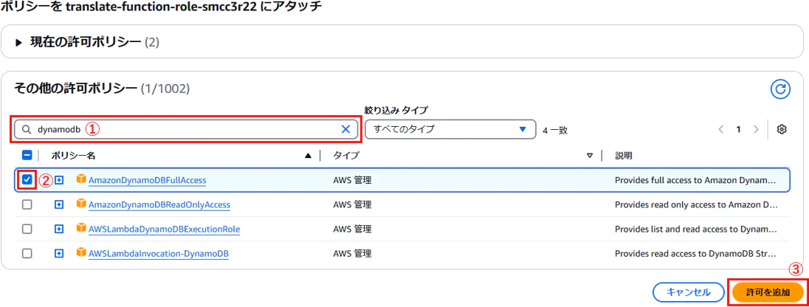This screenshot has width=809, height=307.
Task: Open AmazonDynamoDBFullAccess policy link
Action: pos(148,180)
